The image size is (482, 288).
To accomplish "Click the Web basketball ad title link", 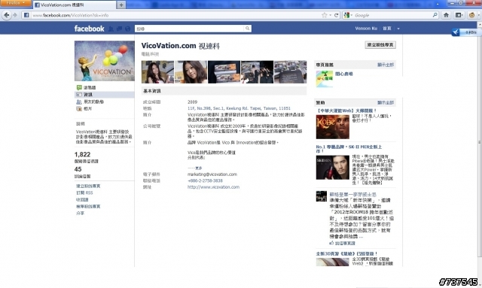I will (x=346, y=111).
